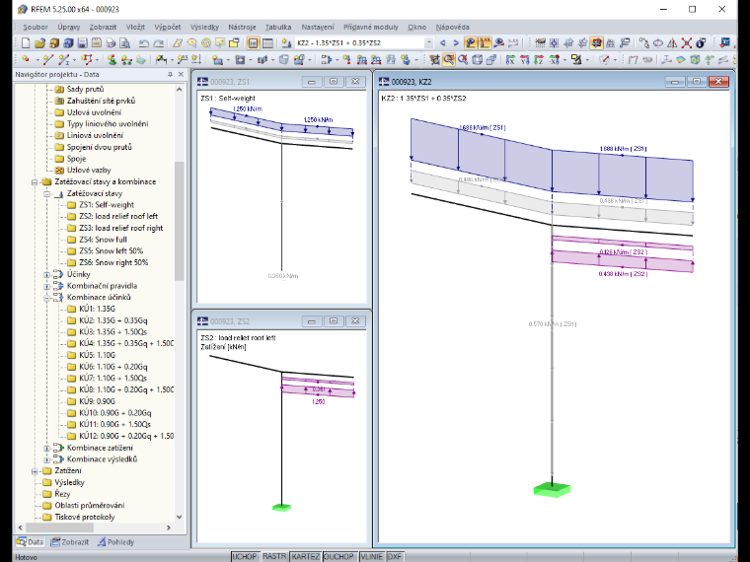Click the Undo arrow icon
Viewport: 750px width, 562px height.
coord(143,43)
